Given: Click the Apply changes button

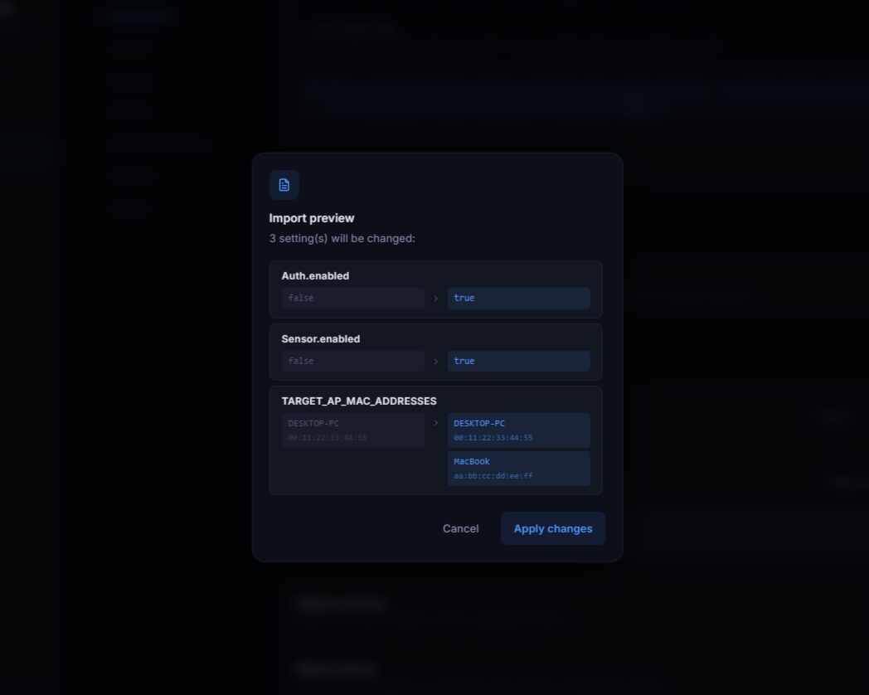Looking at the screenshot, I should pyautogui.click(x=553, y=528).
